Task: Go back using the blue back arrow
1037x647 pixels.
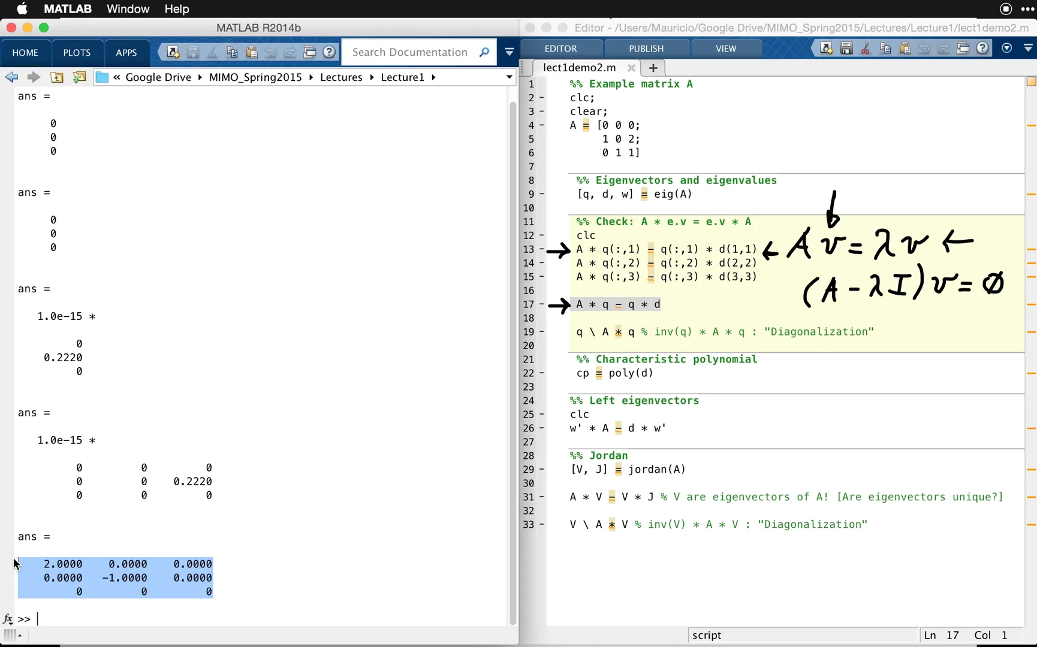Action: click(11, 77)
